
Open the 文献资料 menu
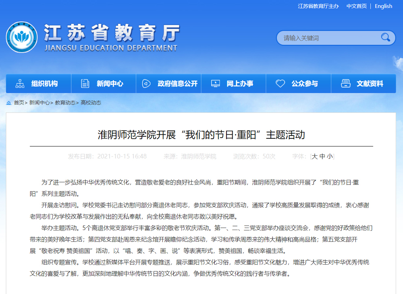pos(370,84)
